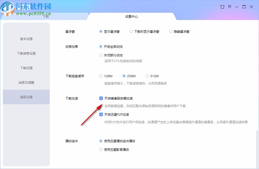Enable 开启全部动效 animation effects
Viewport: 259px width, 169px height.
point(101,47)
